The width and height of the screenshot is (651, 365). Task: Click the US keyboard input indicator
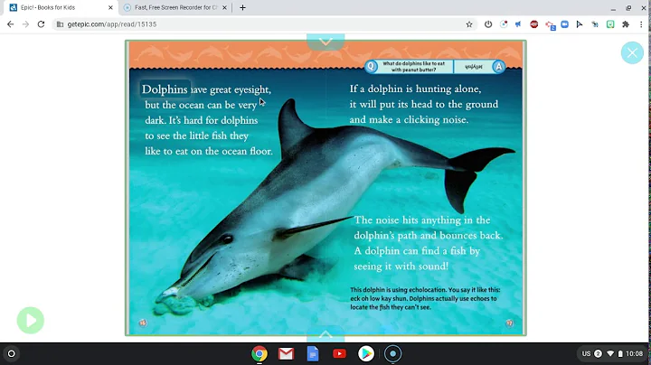[x=586, y=354]
